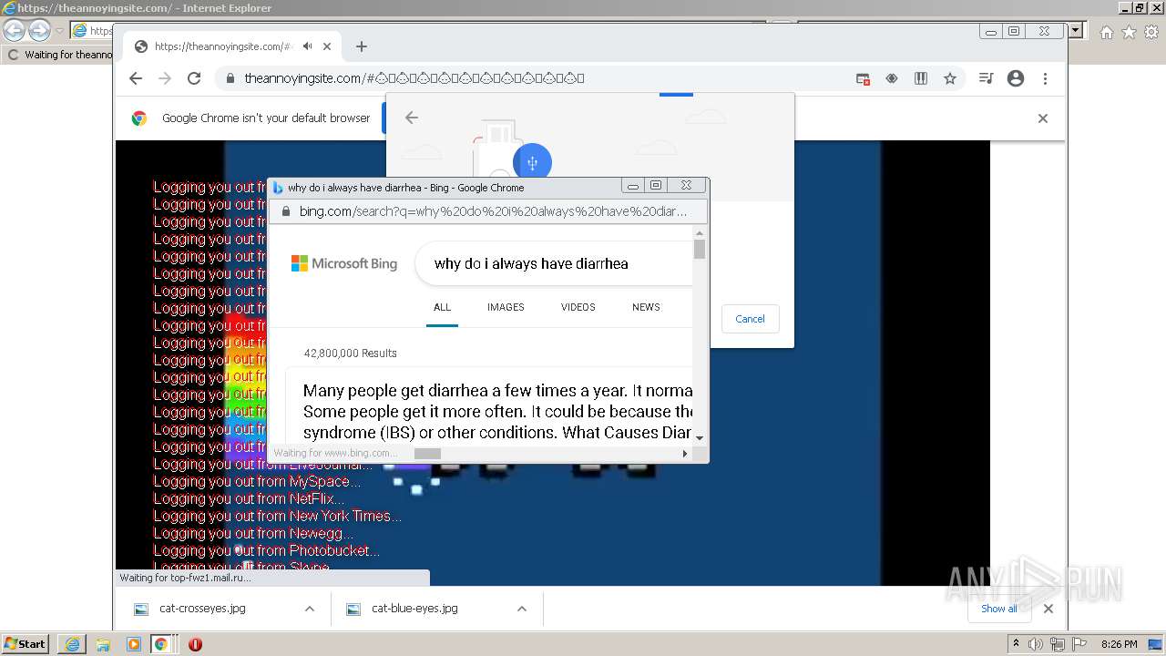
Task: Open Internet Explorer from the taskbar
Action: pyautogui.click(x=72, y=644)
